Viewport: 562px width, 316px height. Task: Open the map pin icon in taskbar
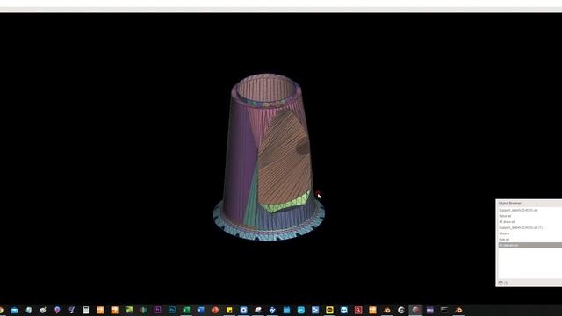click(x=57, y=310)
